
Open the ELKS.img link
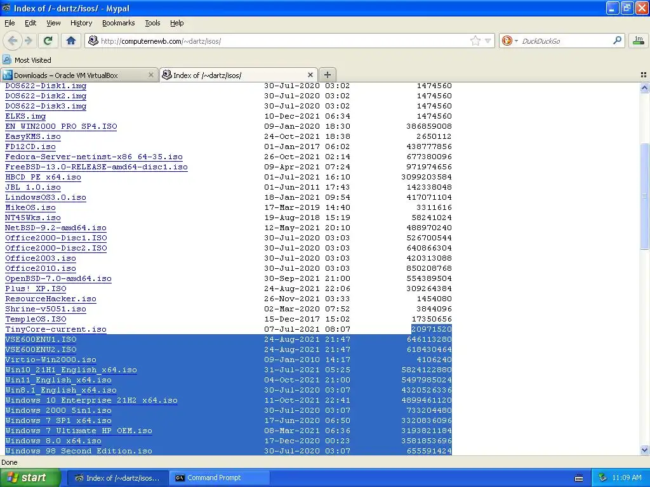coord(25,117)
